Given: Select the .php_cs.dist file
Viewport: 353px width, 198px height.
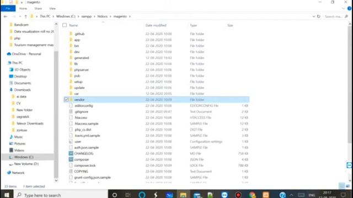Looking at the screenshot, I should coord(83,130).
